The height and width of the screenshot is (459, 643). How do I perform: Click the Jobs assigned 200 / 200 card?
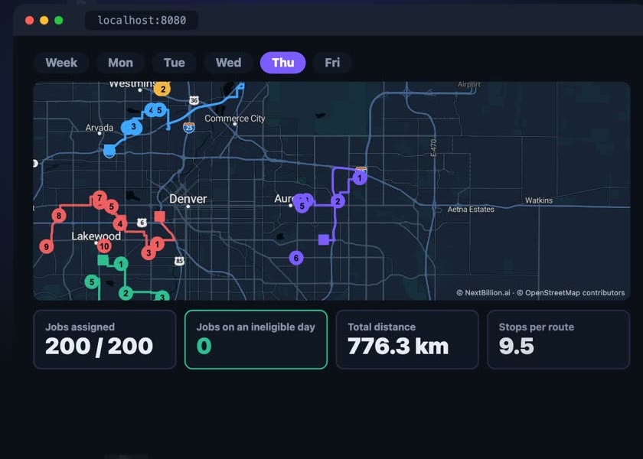pyautogui.click(x=105, y=340)
